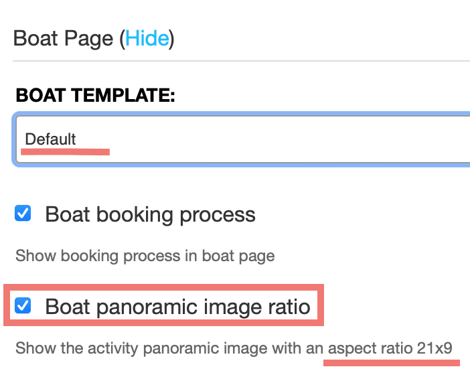Uncheck the Boat booking process checkbox
The width and height of the screenshot is (470, 375).
(x=23, y=213)
